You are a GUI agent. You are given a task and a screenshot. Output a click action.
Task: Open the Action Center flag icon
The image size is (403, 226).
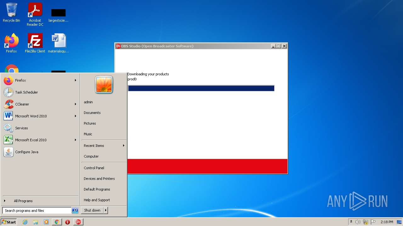[x=373, y=222]
